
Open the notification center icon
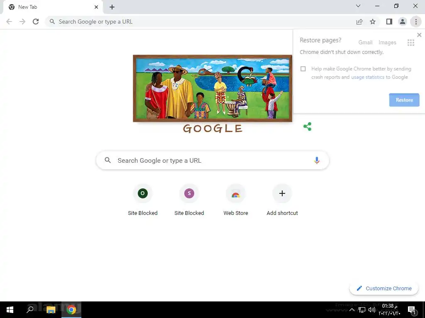click(x=412, y=310)
